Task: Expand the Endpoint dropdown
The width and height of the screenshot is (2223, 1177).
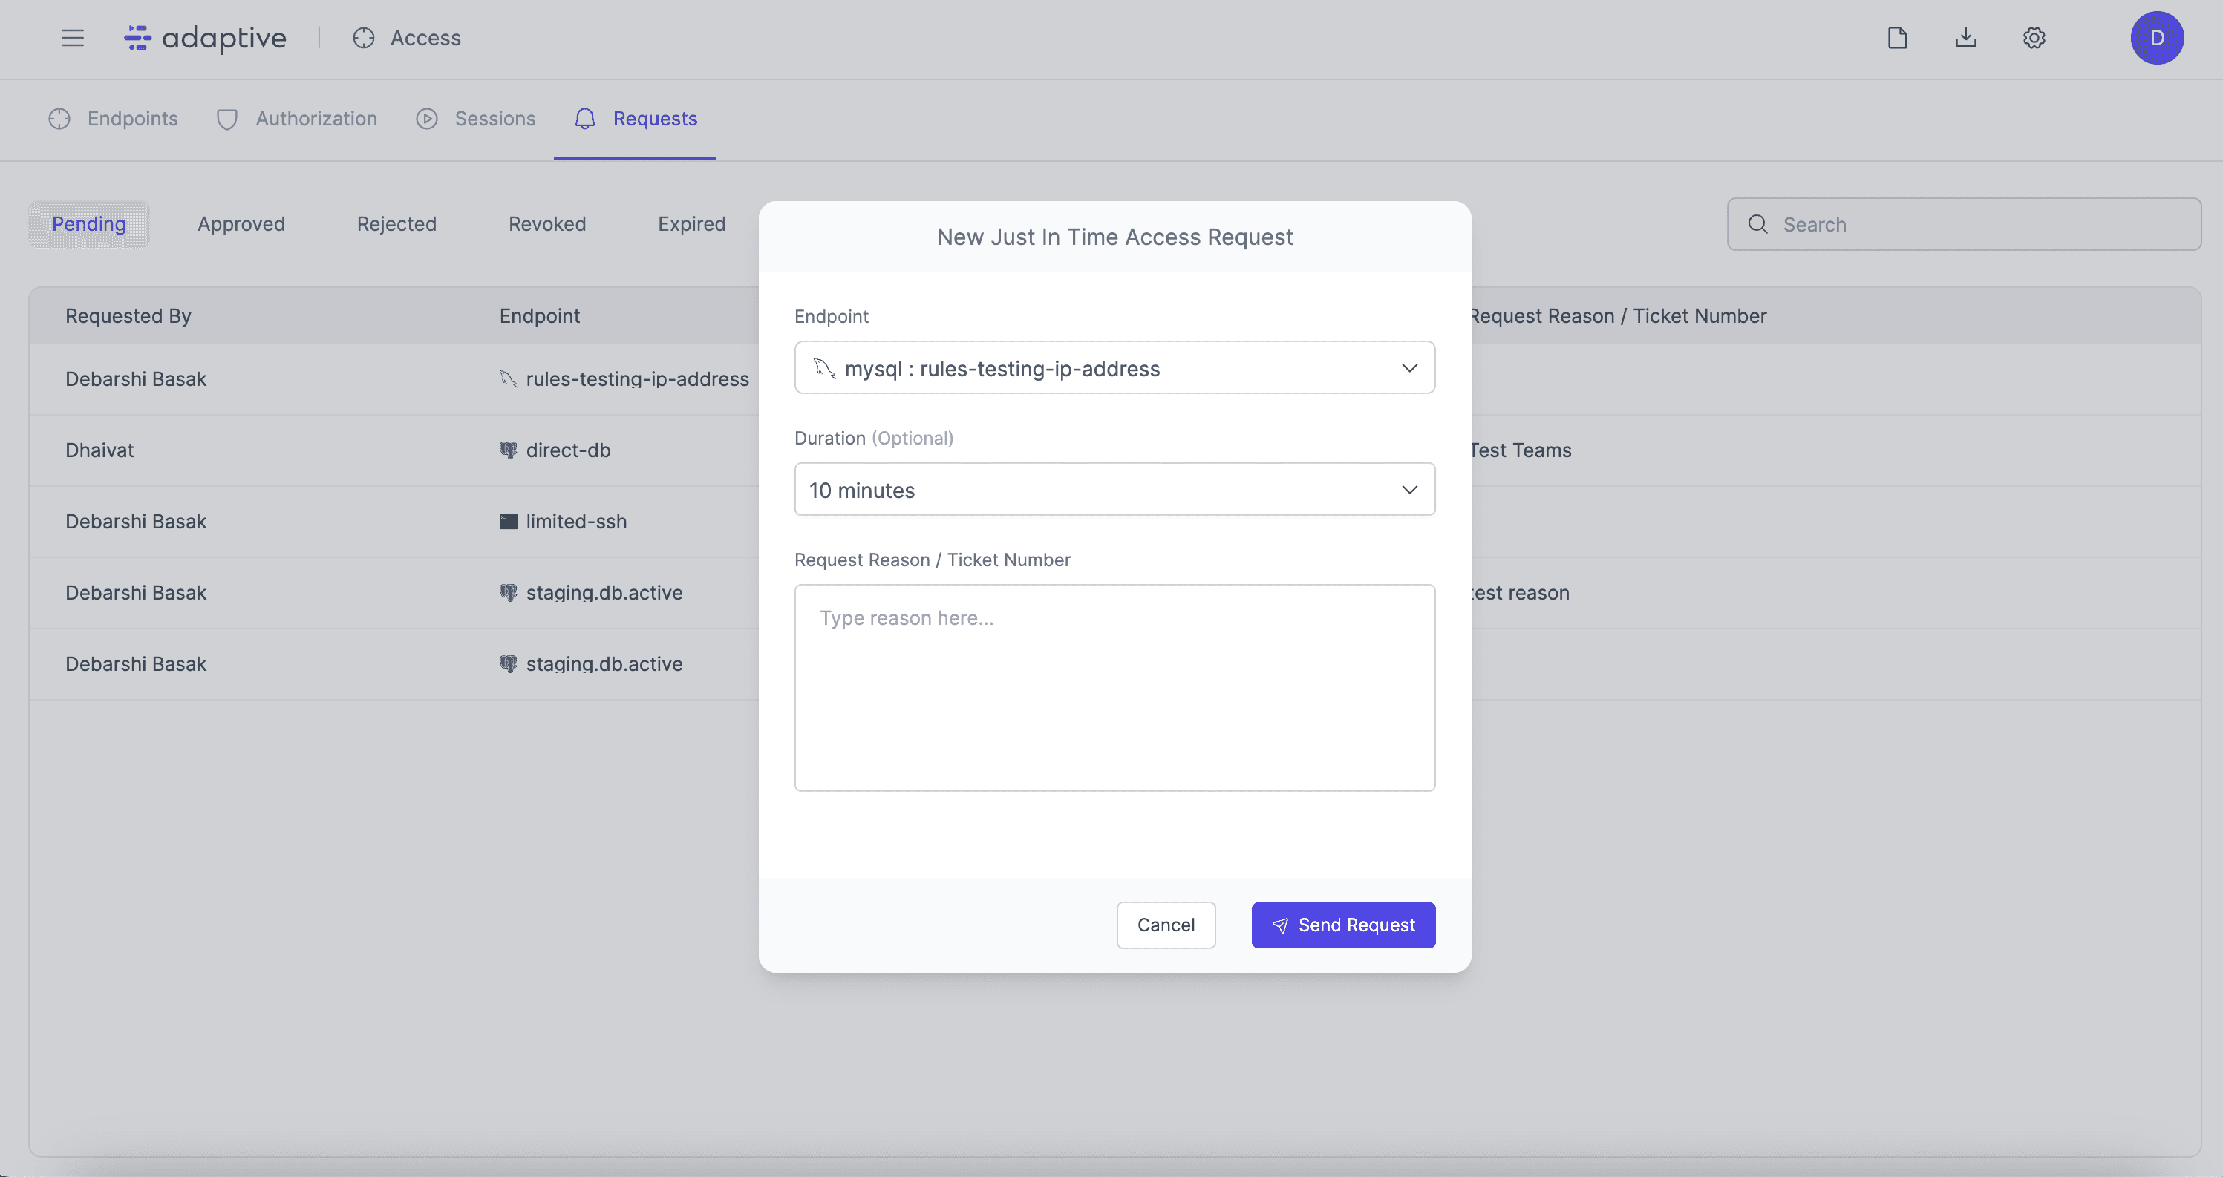Action: [x=1114, y=367]
